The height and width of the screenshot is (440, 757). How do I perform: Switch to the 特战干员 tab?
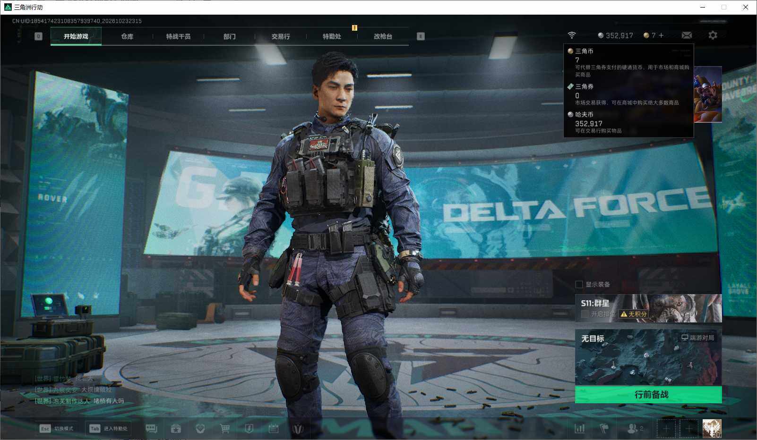178,36
